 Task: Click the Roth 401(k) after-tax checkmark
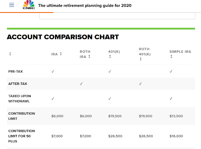coord(140,84)
